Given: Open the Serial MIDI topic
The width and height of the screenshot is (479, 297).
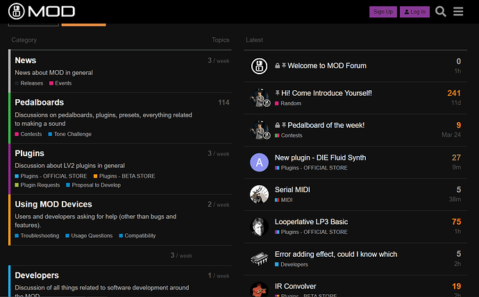Looking at the screenshot, I should (292, 189).
